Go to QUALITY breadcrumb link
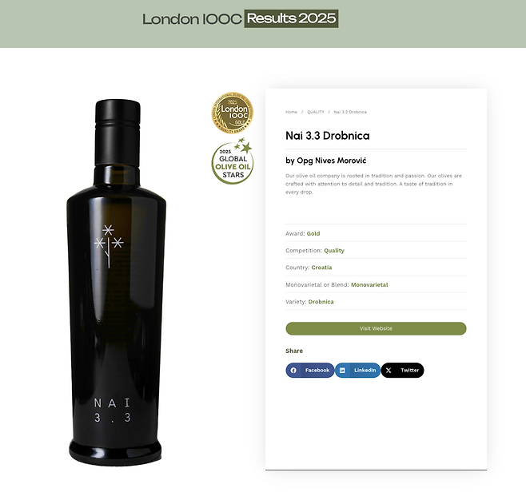Screen dimensions: 526x492 (x=316, y=112)
